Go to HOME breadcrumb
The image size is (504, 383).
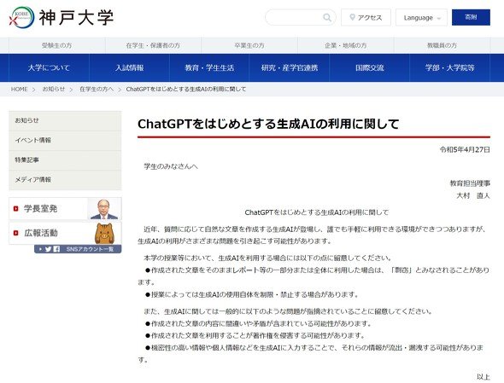pos(20,90)
